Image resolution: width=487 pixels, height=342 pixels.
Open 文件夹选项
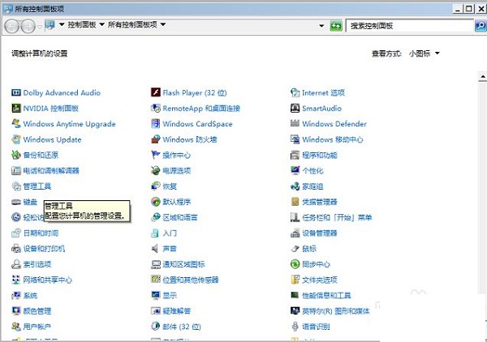click(x=320, y=280)
